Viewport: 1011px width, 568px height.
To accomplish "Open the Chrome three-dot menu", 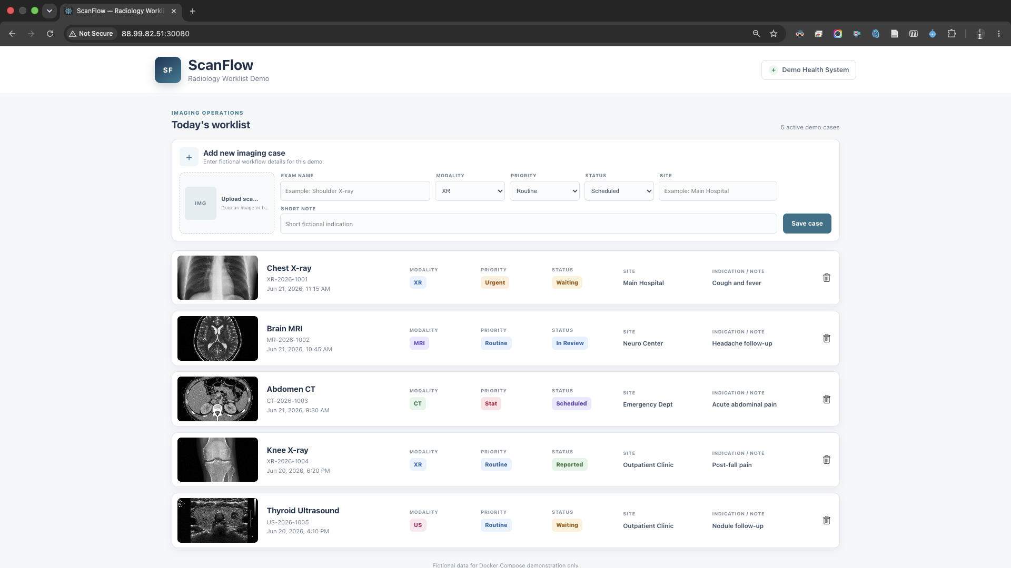I will click(999, 34).
